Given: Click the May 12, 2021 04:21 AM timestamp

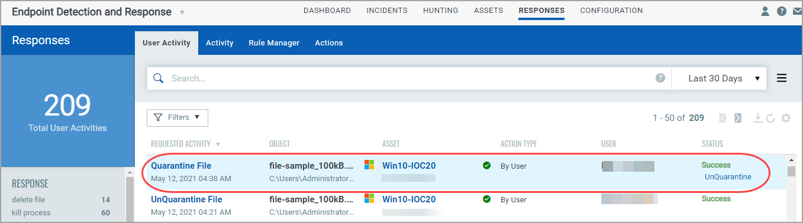Looking at the screenshot, I should click(191, 212).
